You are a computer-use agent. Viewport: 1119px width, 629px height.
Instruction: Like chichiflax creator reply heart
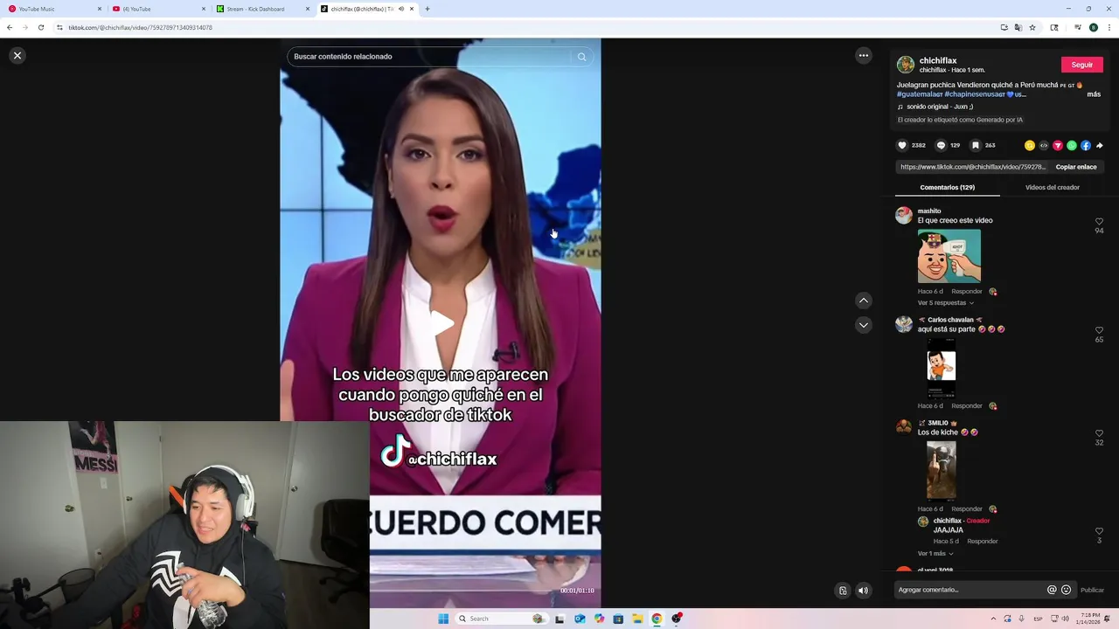pyautogui.click(x=1099, y=531)
